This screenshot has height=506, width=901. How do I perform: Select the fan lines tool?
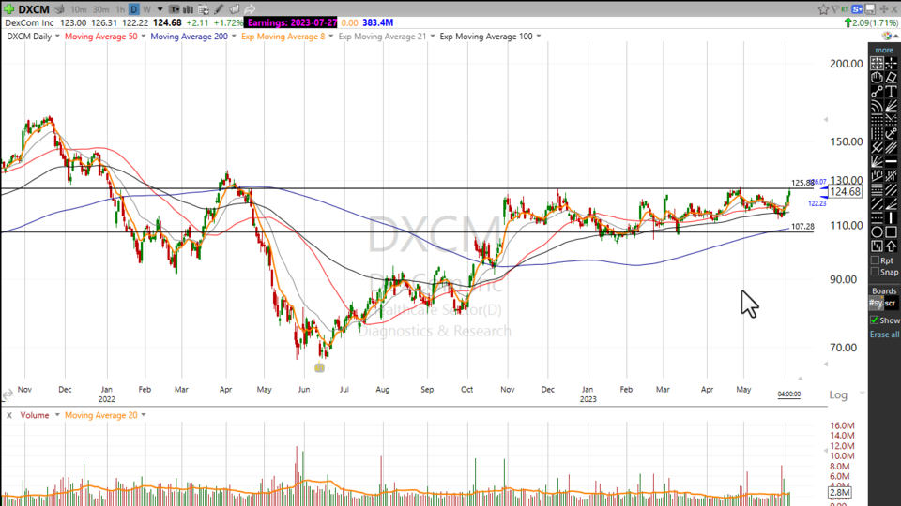891,106
